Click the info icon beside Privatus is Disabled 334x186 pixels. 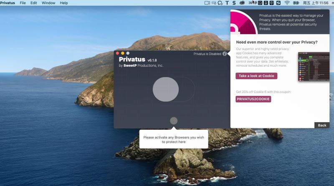225,54
